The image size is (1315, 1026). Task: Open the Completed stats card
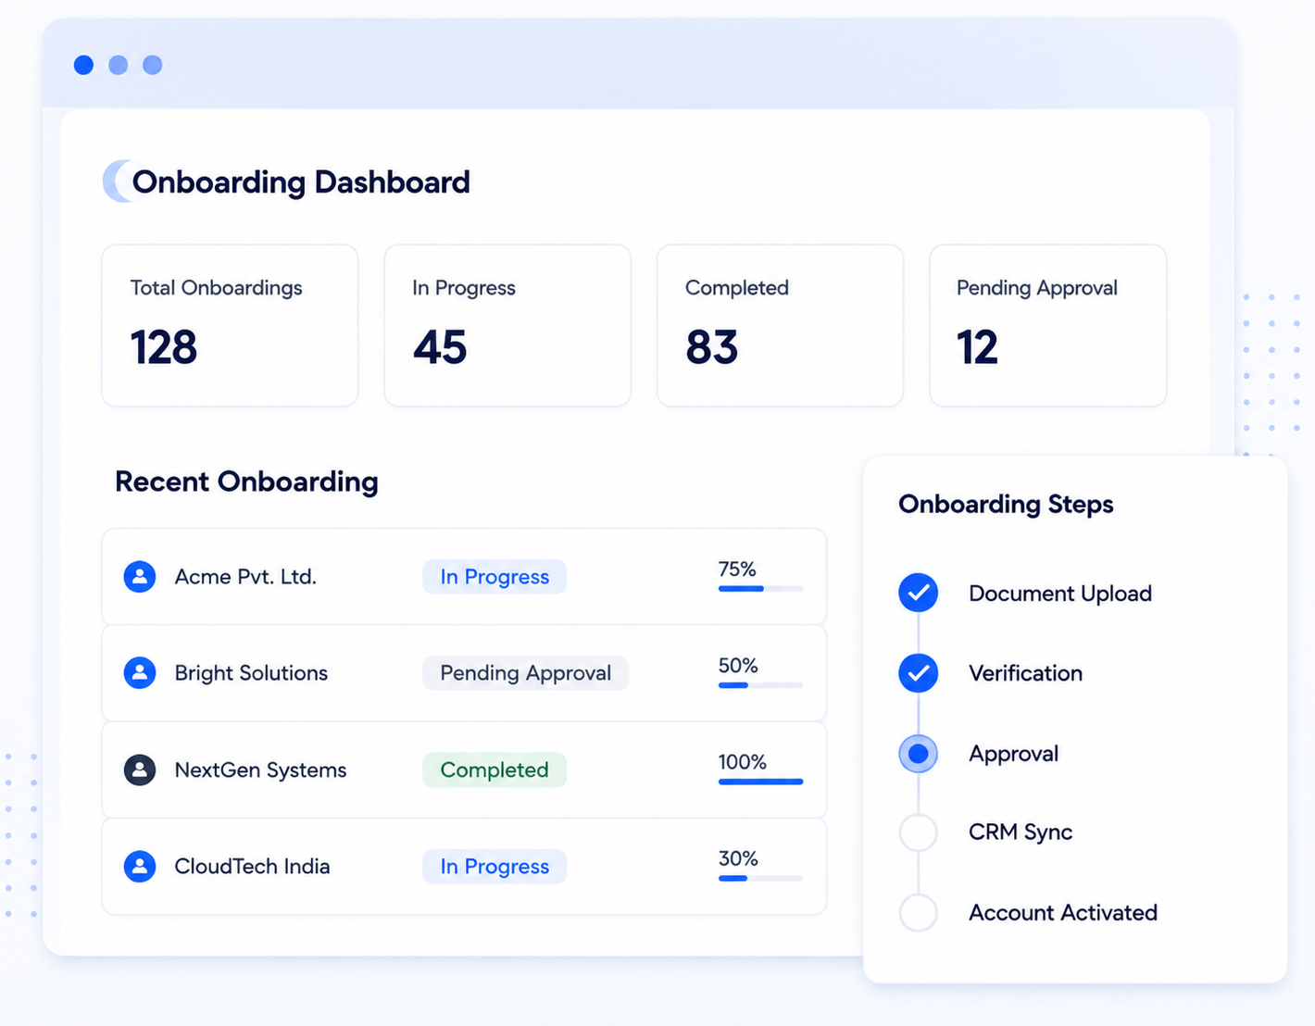point(780,325)
